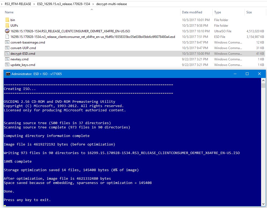
Task: Select the newkey.cmd file name
Action: click(x=19, y=59)
